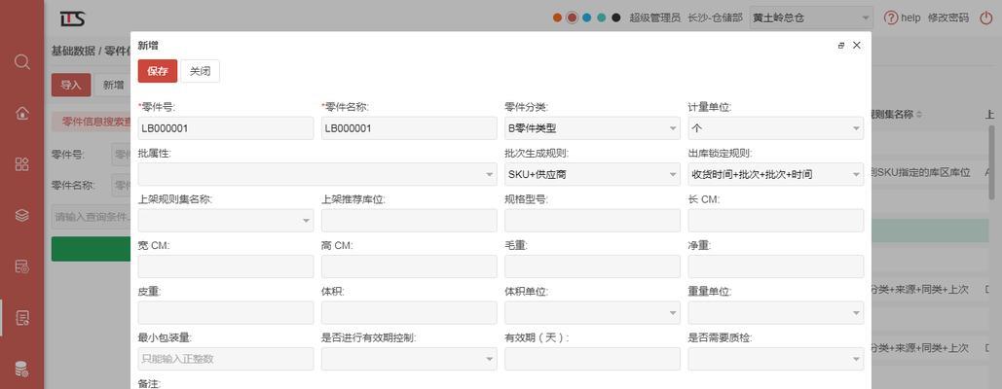
Task: Focus the 高 CM input field
Action: [x=409, y=266]
